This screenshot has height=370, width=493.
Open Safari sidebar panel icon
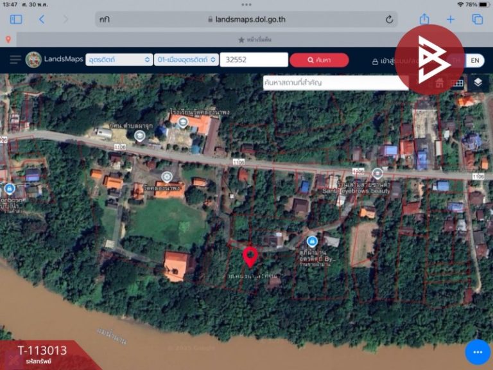[x=16, y=19]
